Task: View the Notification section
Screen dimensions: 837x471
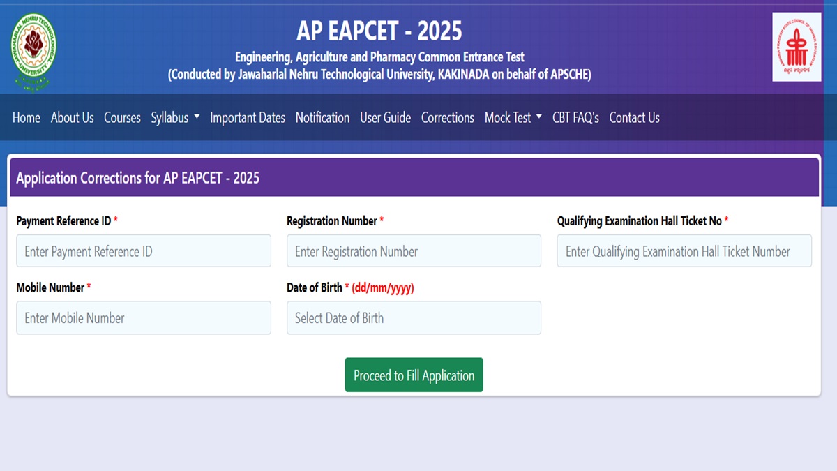Action: 322,117
